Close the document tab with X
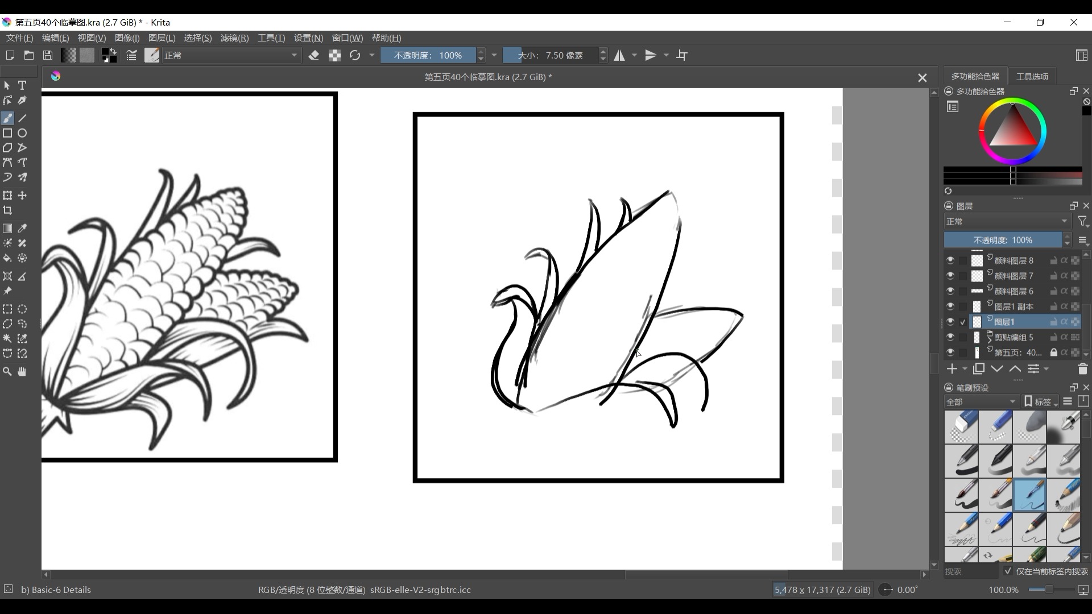Viewport: 1092px width, 614px height. coord(923,78)
